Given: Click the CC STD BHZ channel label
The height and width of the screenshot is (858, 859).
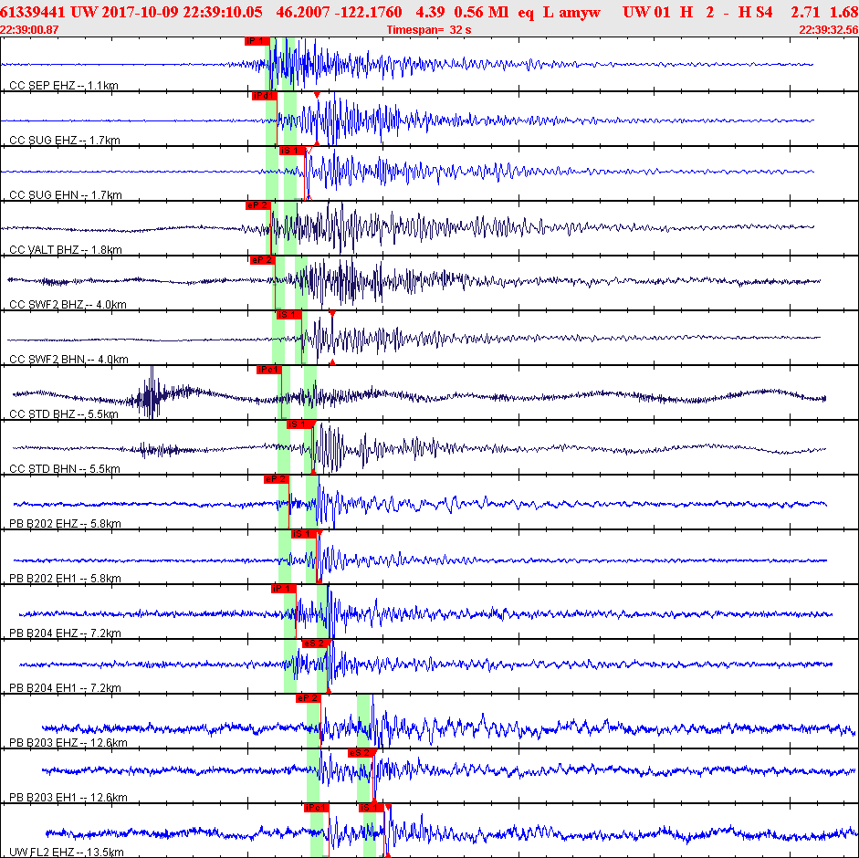Looking at the screenshot, I should pos(64,414).
